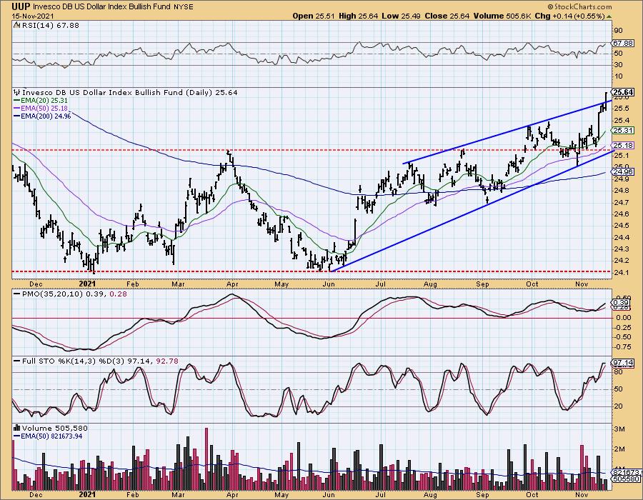Screen dimensions: 643x500
Task: Click the 97.14 stochastic value tag
Action: pyautogui.click(x=623, y=363)
